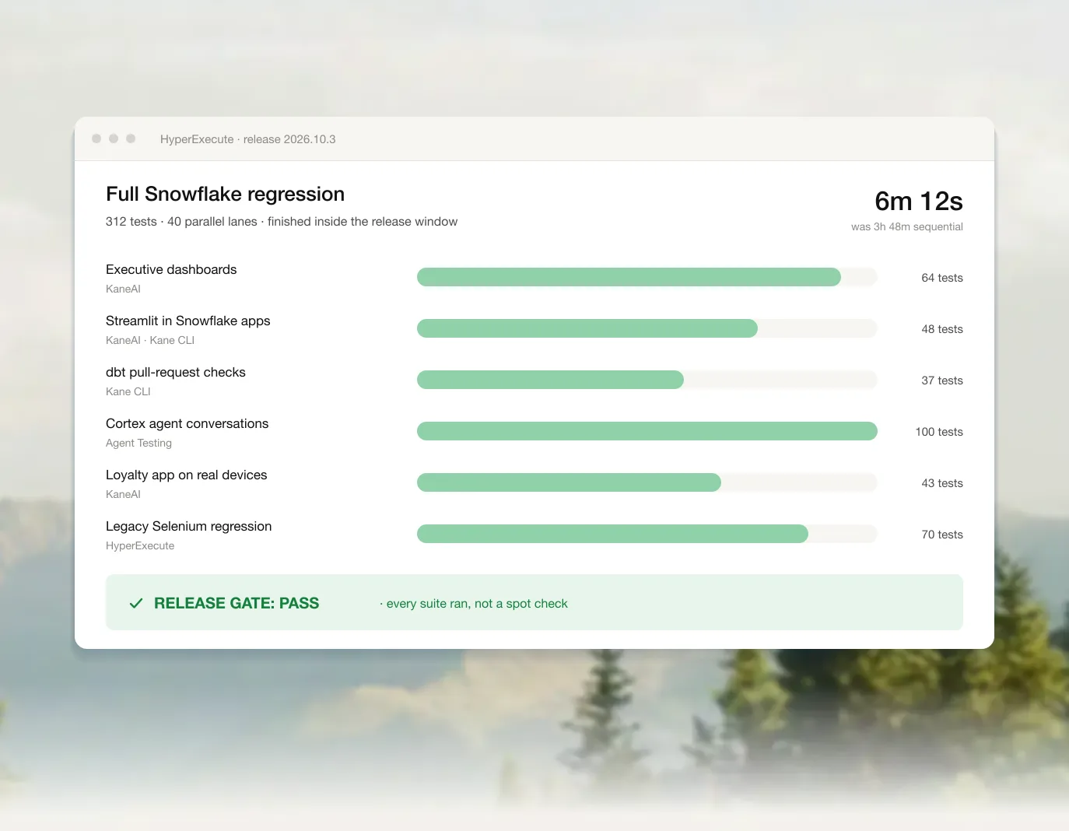Click the "43 tests" count
1069x831 pixels.
942,483
